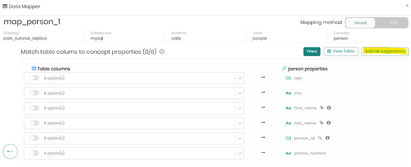Screen dimensions: 411x167
Task: Click the info icon next to person_id
Action: point(328,138)
